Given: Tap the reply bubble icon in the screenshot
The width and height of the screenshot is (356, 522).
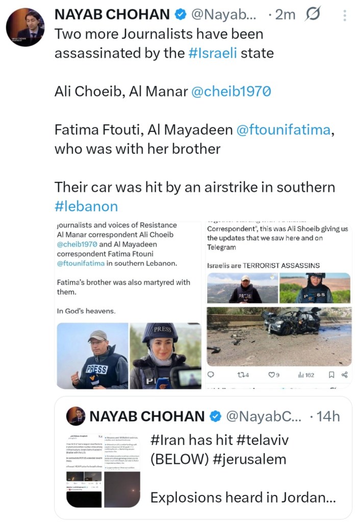Looking at the screenshot, I should click(211, 375).
